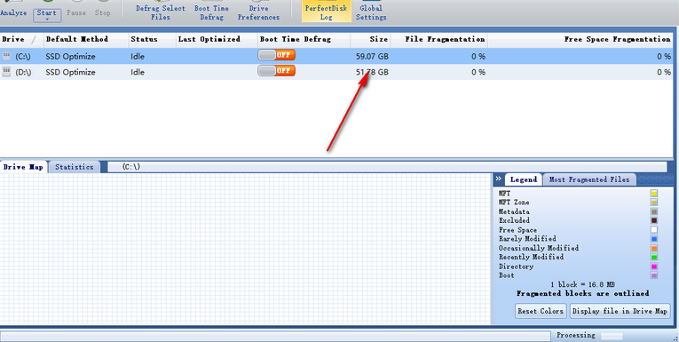Change the MFT color swatch
This screenshot has width=679, height=342.
[x=654, y=194]
